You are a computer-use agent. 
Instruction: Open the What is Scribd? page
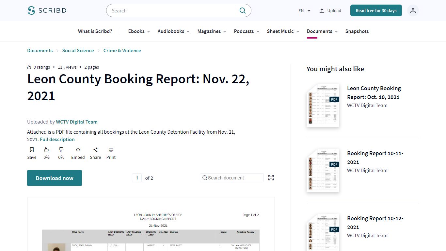pyautogui.click(x=95, y=31)
